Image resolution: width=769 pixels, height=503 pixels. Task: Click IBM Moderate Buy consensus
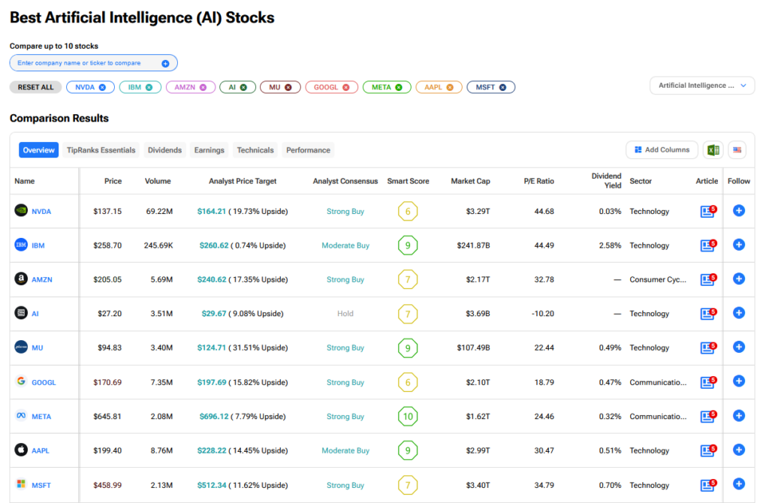pos(345,245)
